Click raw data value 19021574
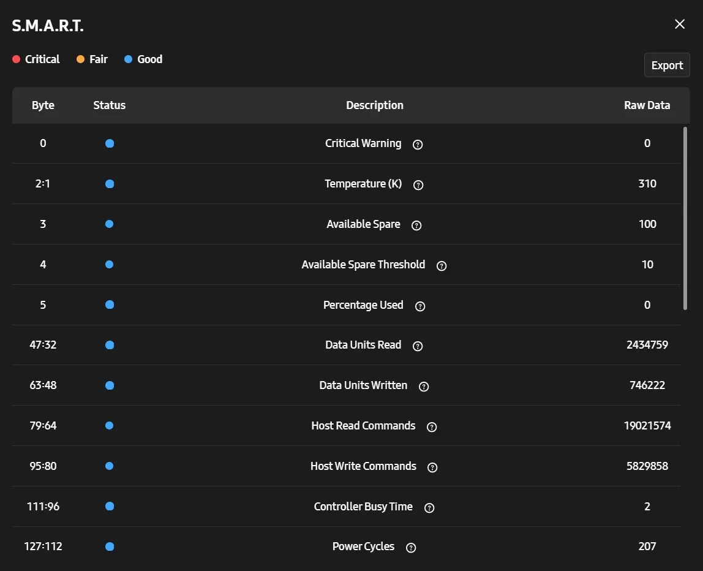Viewport: 703px width, 571px height. [647, 425]
